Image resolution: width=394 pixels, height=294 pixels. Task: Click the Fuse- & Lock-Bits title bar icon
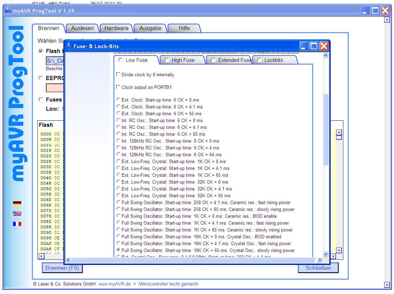(69, 46)
